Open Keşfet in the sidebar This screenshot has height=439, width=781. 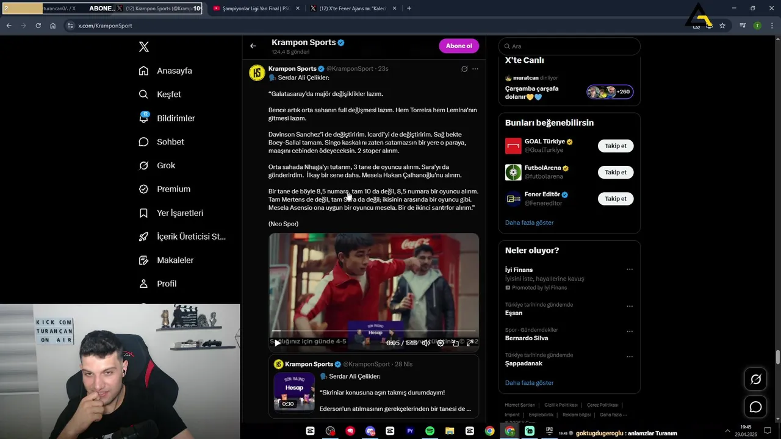tap(160, 95)
